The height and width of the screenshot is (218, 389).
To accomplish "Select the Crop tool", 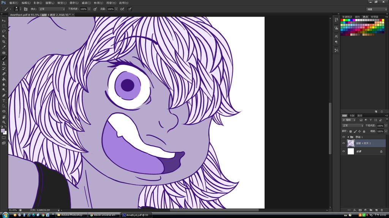I will click(x=4, y=42).
